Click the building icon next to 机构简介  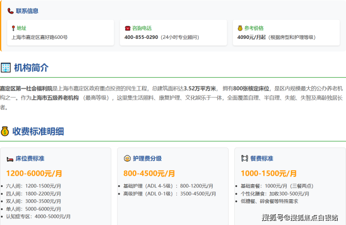pyautogui.click(x=6, y=67)
